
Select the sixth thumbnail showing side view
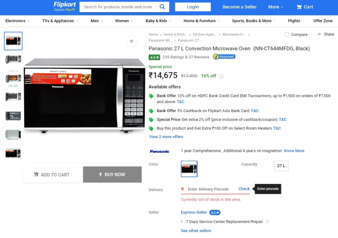coord(13,135)
